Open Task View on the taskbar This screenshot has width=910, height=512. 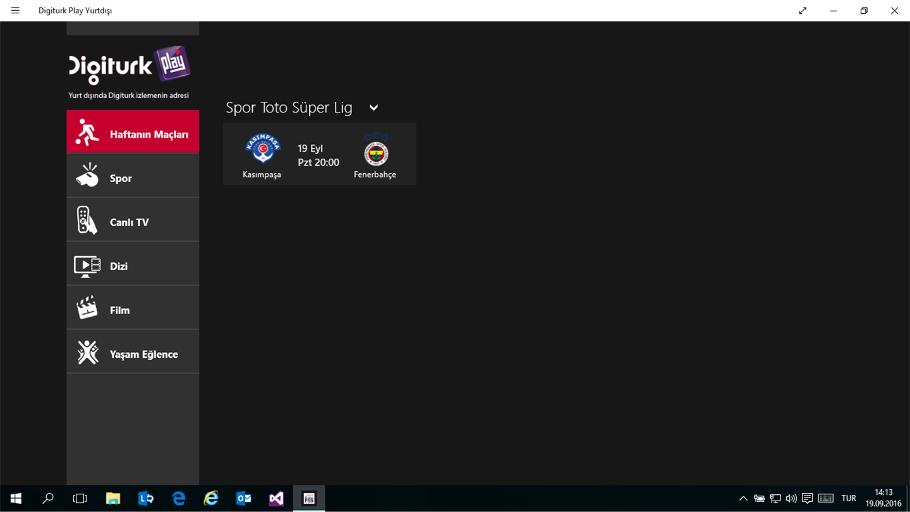tap(80, 499)
